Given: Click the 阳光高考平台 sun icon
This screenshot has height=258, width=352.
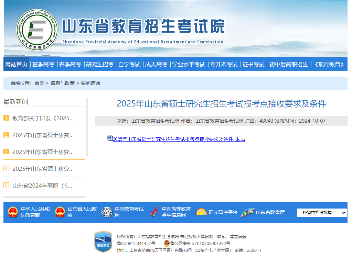Looking at the screenshot, I should pos(201,212).
